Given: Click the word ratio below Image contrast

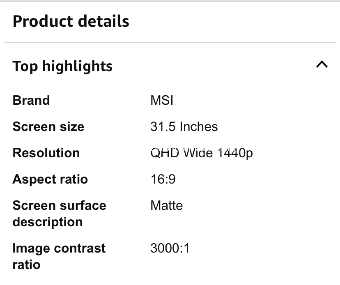Looking at the screenshot, I should point(27,264).
